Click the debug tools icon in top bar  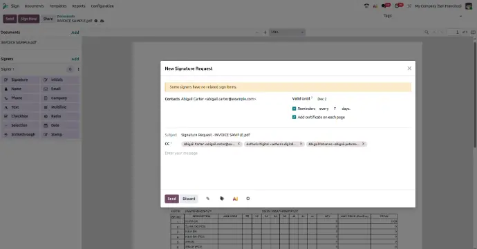[x=409, y=6]
